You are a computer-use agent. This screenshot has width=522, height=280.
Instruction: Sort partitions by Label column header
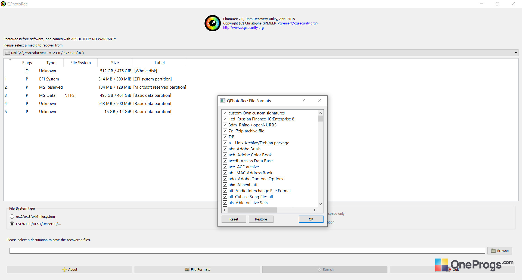(x=160, y=63)
